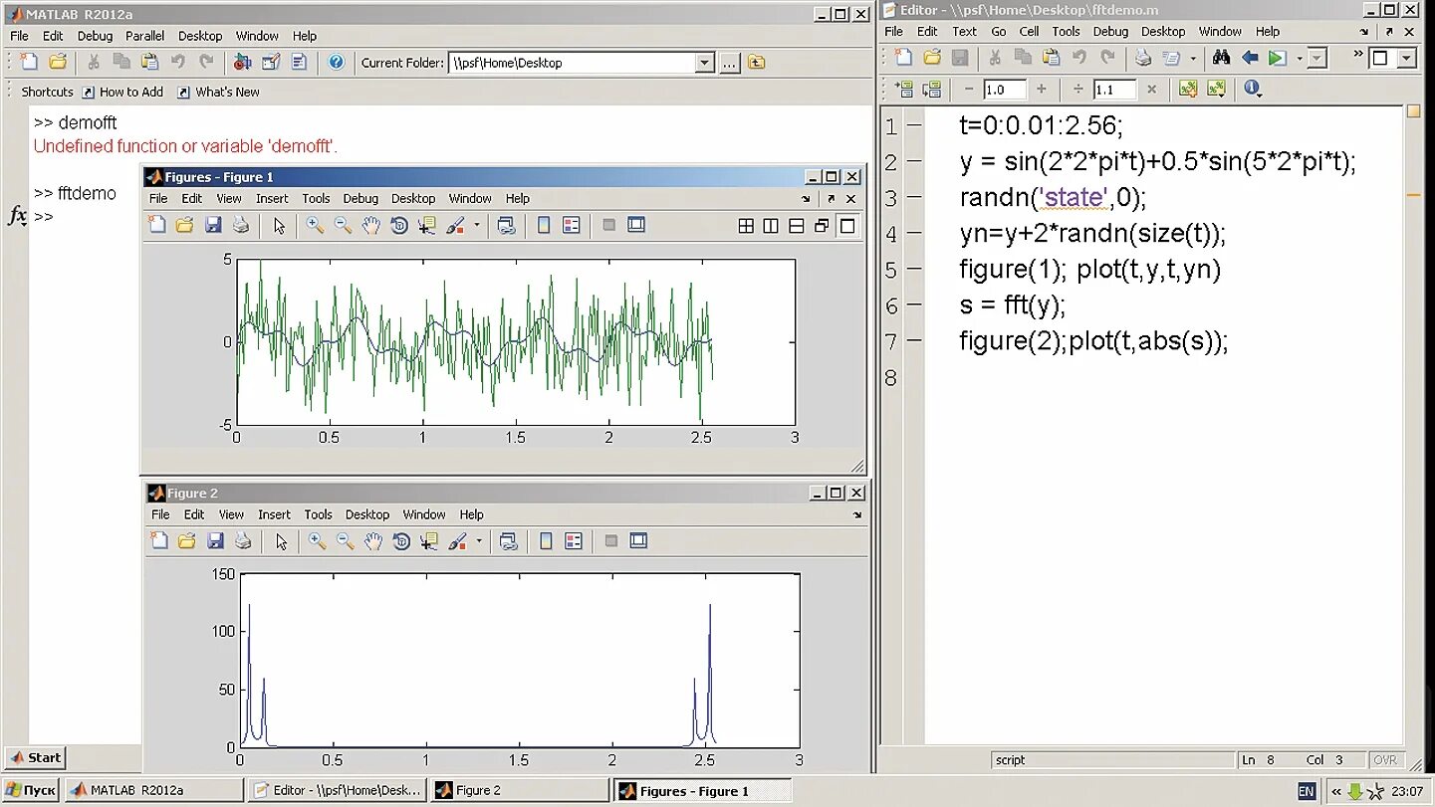
Task: Print the Editor document
Action: [1143, 58]
